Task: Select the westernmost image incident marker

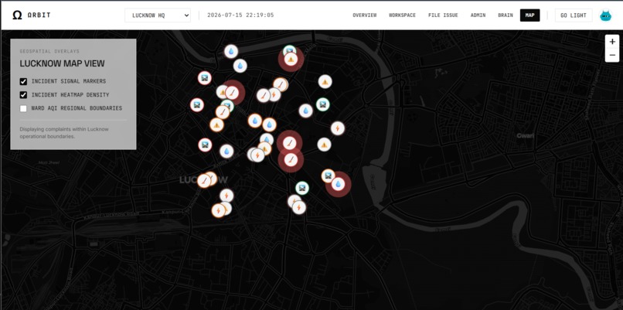Action: [196, 105]
